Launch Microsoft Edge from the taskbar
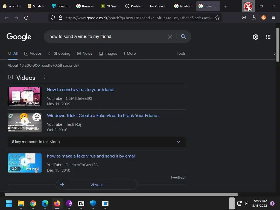This screenshot has width=280, height=210. click(x=45, y=203)
